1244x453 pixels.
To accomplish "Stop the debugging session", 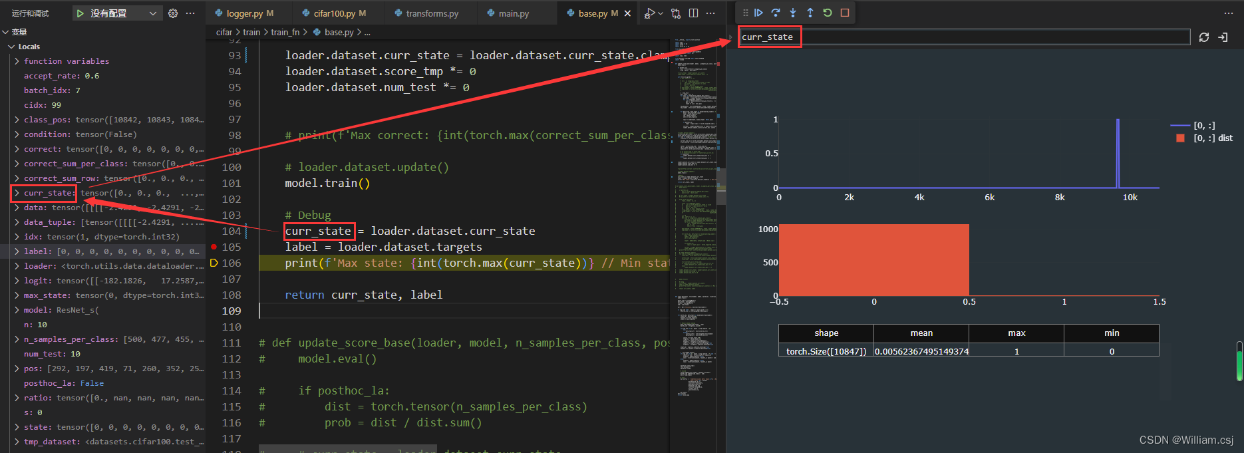I will tap(845, 13).
